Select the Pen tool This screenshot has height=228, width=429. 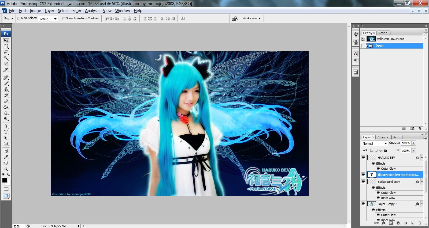[x=6, y=126]
